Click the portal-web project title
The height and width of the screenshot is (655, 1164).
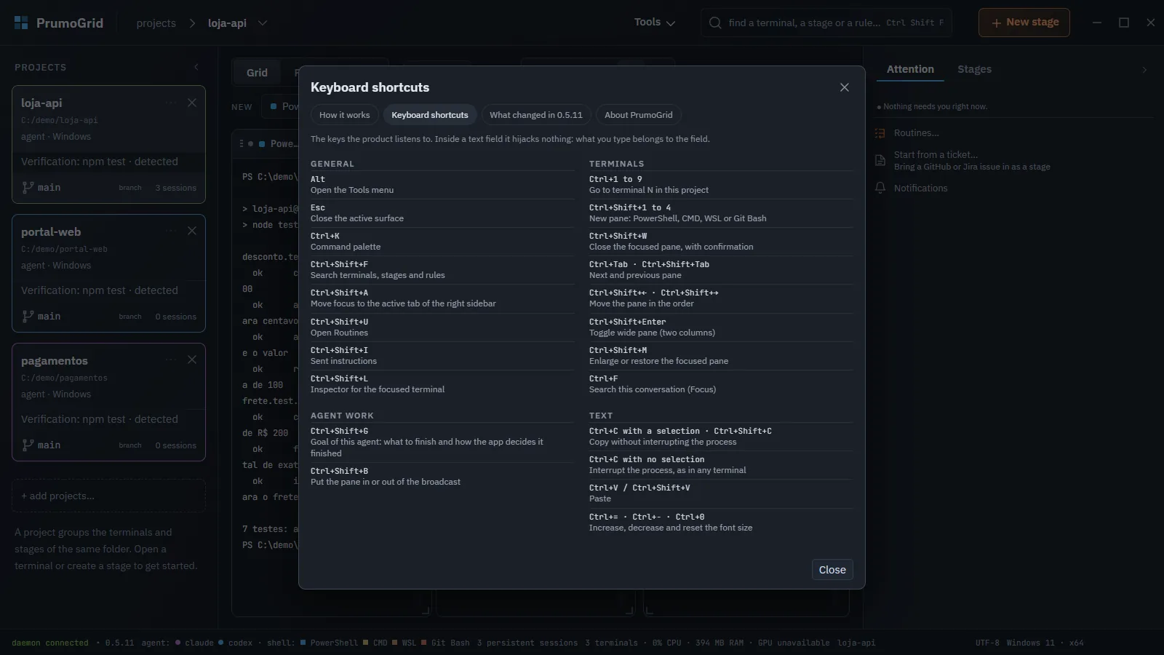(51, 231)
